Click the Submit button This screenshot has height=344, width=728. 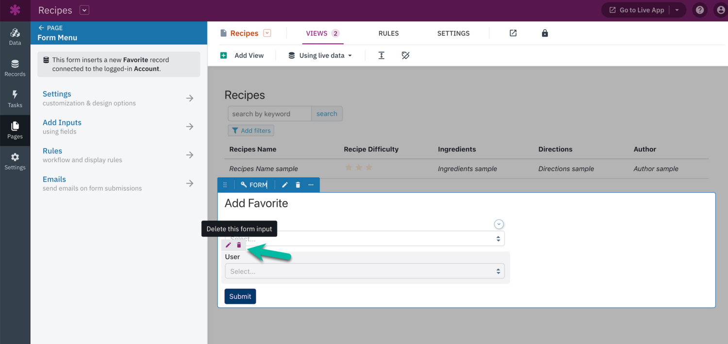tap(240, 296)
